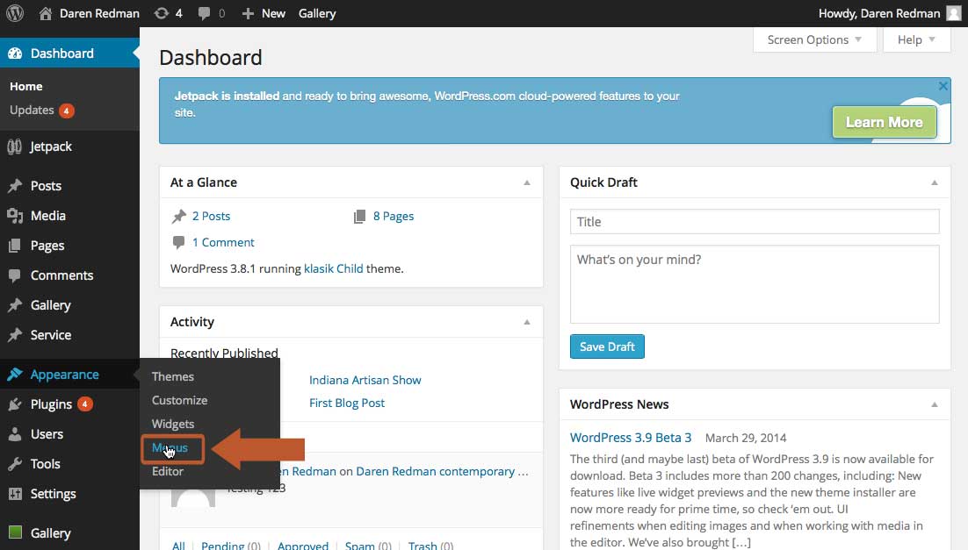Click the Updates badge showing 4
This screenshot has width=968, height=550.
pyautogui.click(x=67, y=111)
